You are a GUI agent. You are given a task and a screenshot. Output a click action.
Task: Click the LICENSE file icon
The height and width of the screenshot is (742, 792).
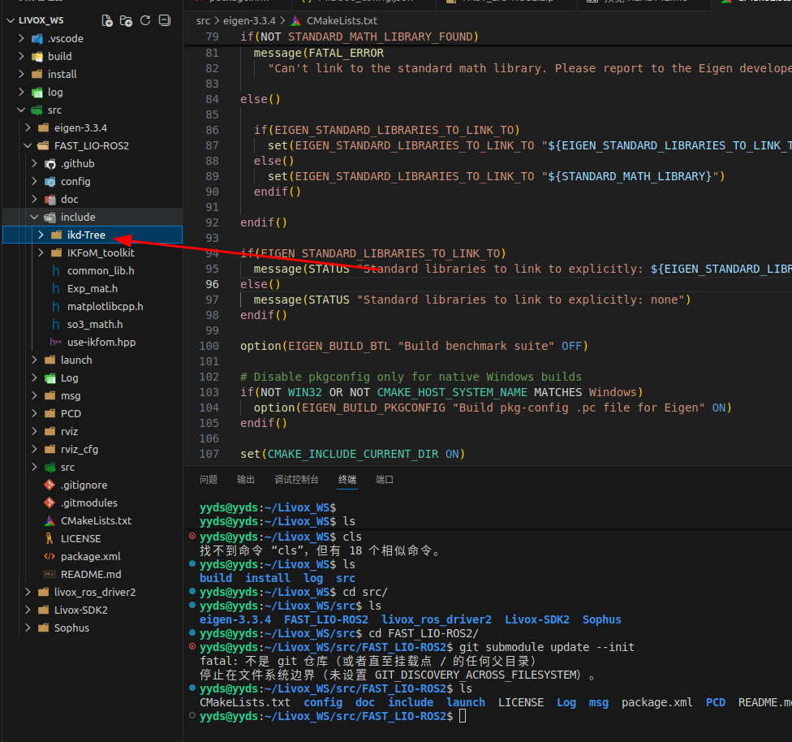point(49,539)
